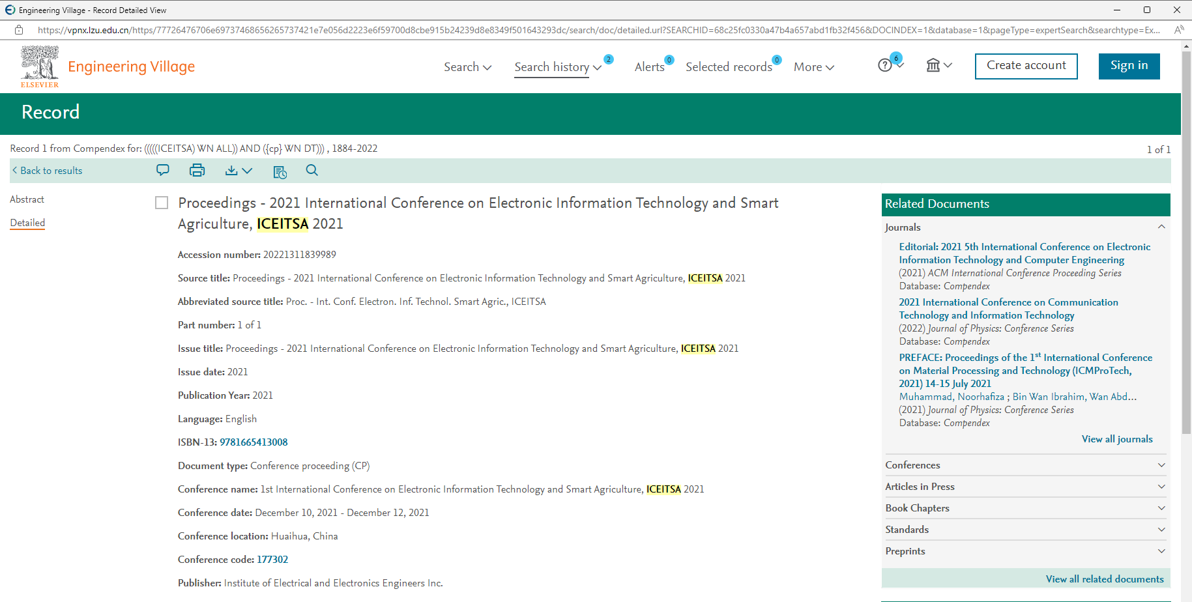Open the search history clock icon
Image resolution: width=1192 pixels, height=602 pixels.
tap(280, 171)
